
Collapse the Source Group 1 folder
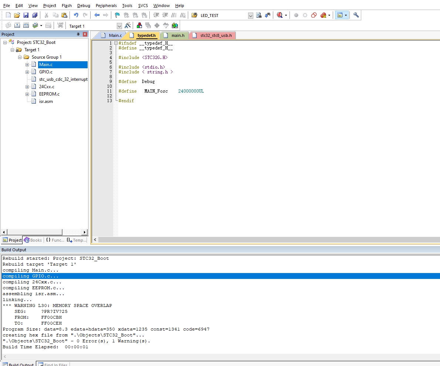click(x=20, y=57)
